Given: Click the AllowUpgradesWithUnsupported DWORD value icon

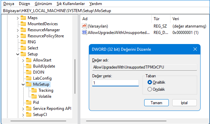Looking at the screenshot, I should [x=84, y=32].
